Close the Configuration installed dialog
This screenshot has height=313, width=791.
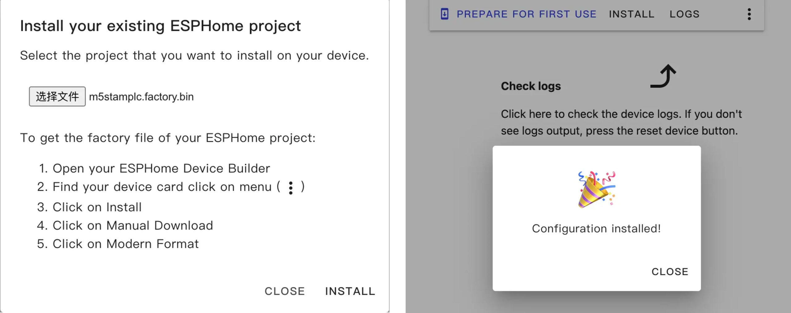pyautogui.click(x=670, y=272)
